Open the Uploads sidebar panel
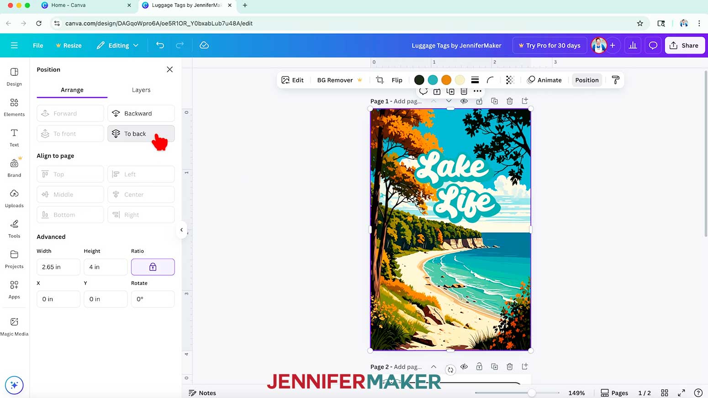 [x=14, y=198]
